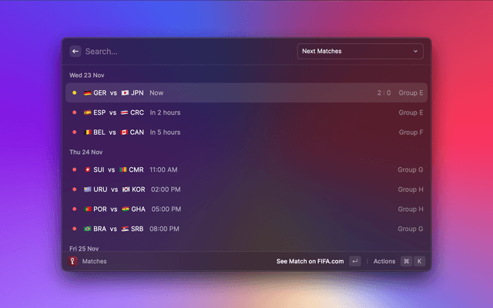
Task: Click the Germany flag icon
Action: pyautogui.click(x=87, y=93)
